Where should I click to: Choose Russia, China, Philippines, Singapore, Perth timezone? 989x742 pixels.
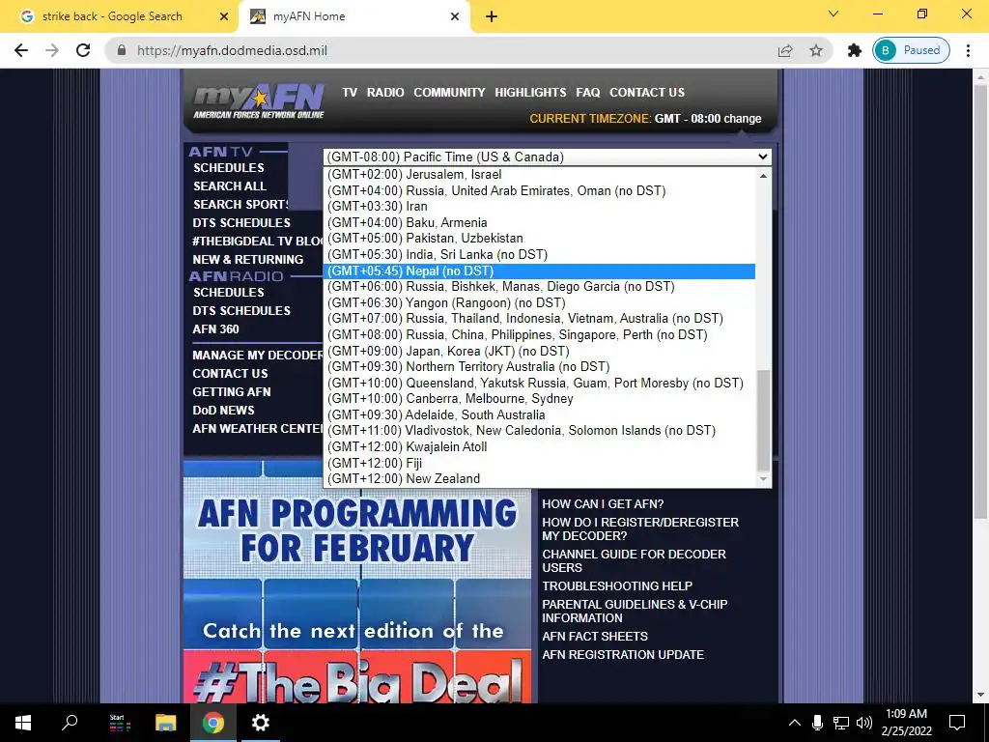[539, 335]
